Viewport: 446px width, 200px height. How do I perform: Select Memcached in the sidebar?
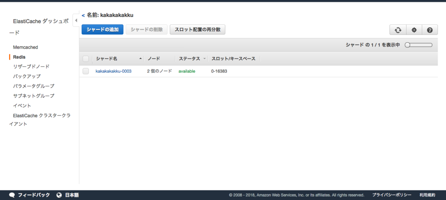tap(25, 47)
